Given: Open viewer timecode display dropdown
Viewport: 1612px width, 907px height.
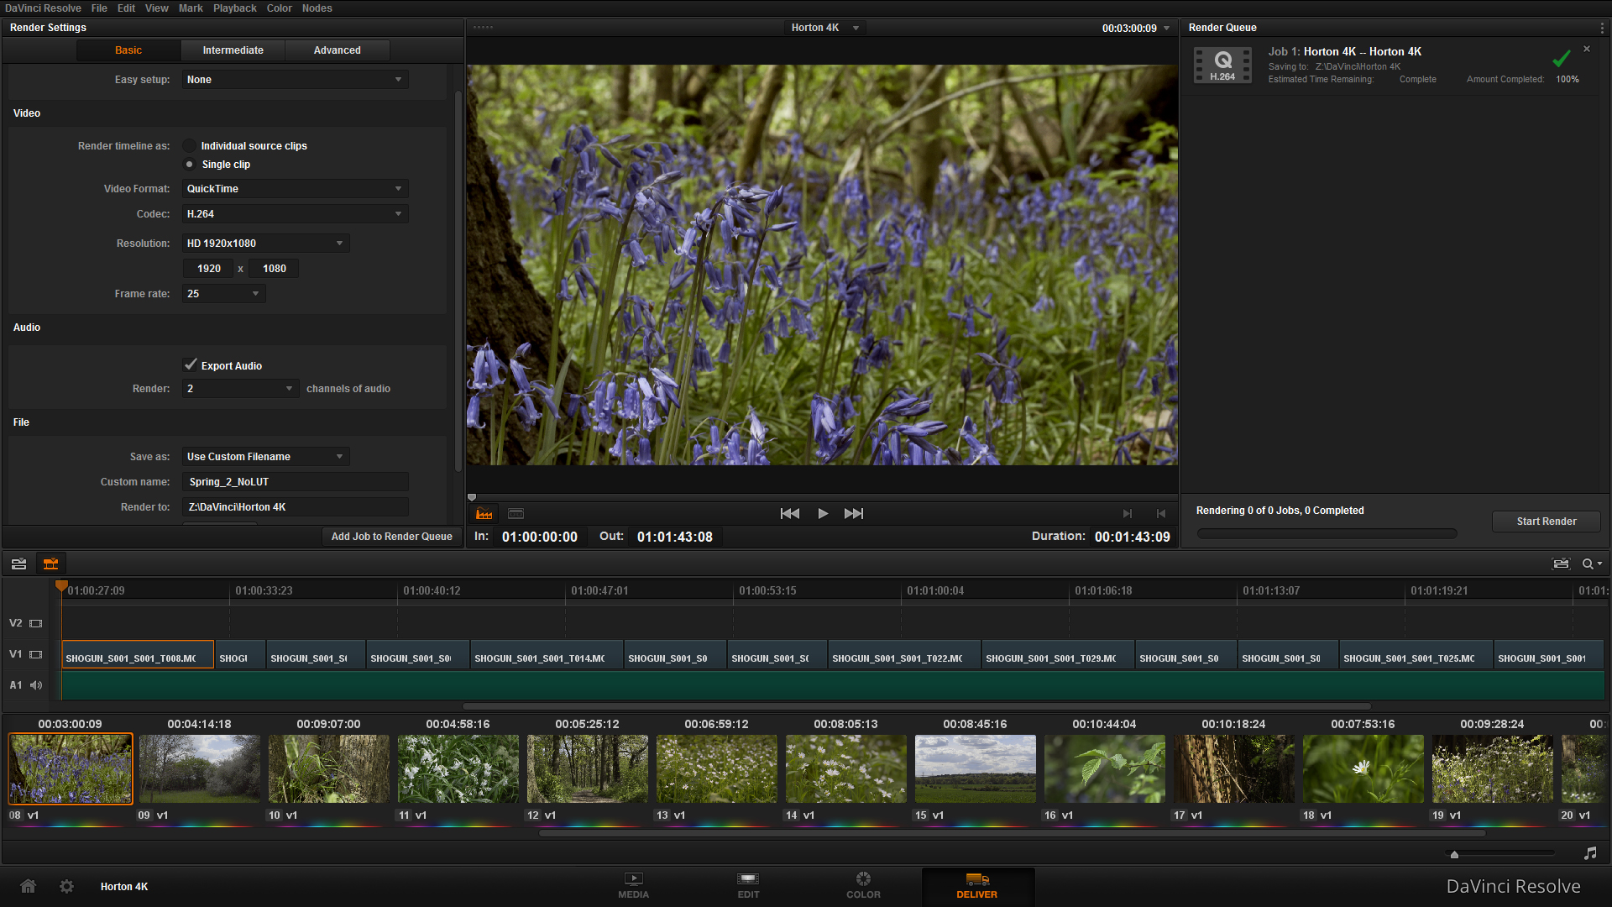Looking at the screenshot, I should click(1166, 28).
